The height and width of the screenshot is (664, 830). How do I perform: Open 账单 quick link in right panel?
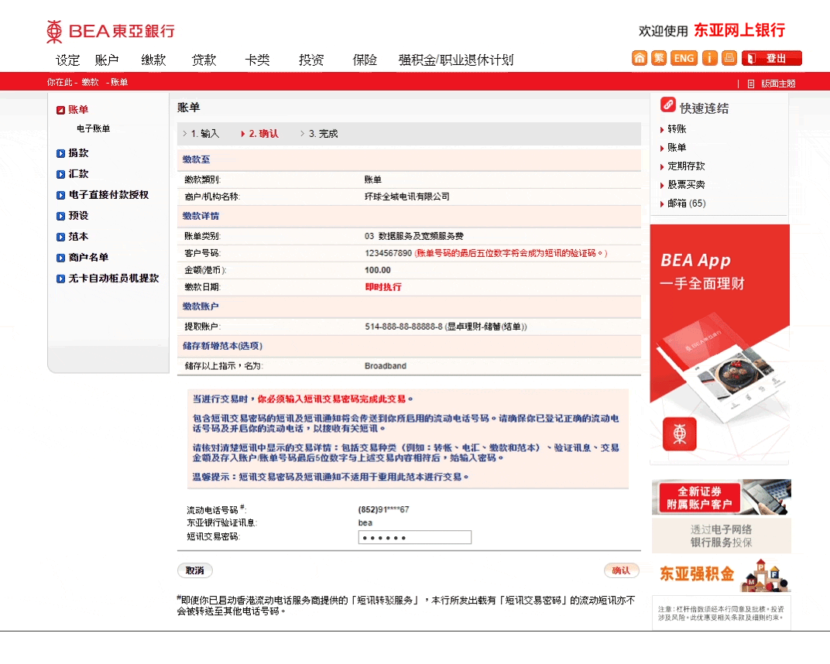677,148
